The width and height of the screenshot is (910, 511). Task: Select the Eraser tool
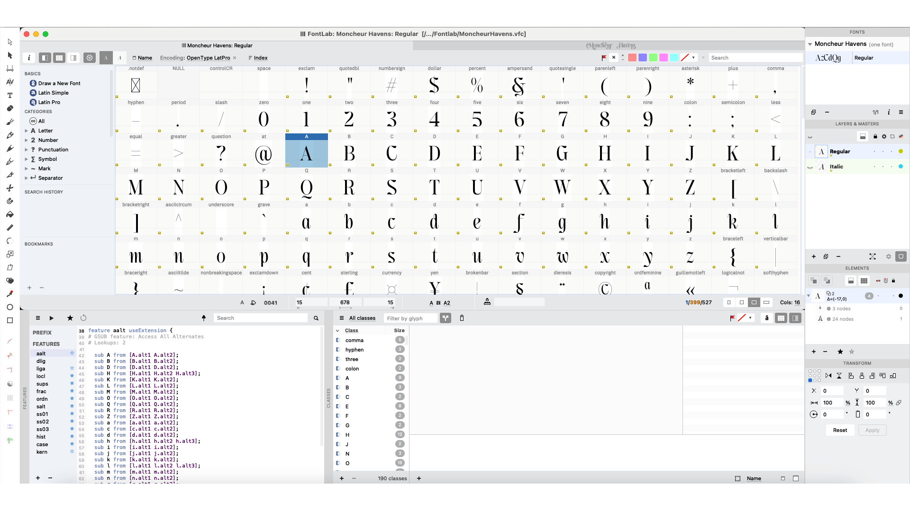9,108
